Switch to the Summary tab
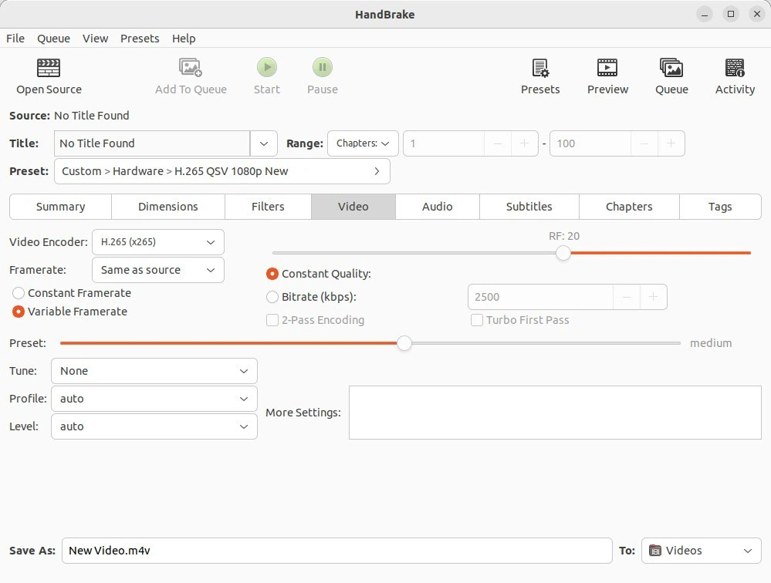This screenshot has height=583, width=771. (60, 207)
